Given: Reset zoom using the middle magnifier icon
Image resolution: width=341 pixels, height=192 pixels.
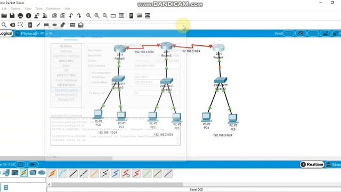Looking at the screenshot, I should click(97, 15).
